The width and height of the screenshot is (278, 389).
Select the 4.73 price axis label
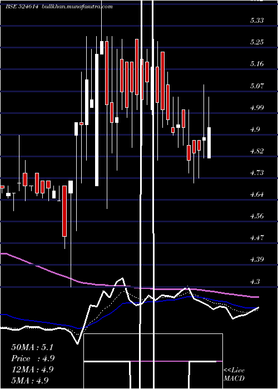(257, 173)
